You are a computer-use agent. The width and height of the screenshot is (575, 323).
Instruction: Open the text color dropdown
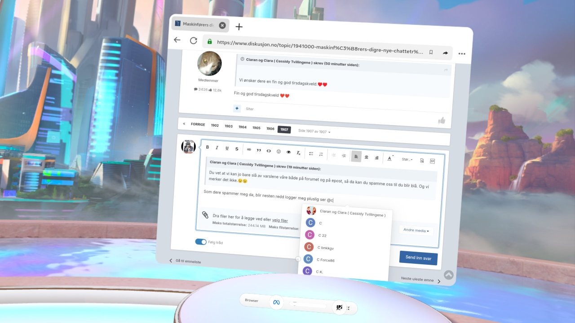coord(390,158)
